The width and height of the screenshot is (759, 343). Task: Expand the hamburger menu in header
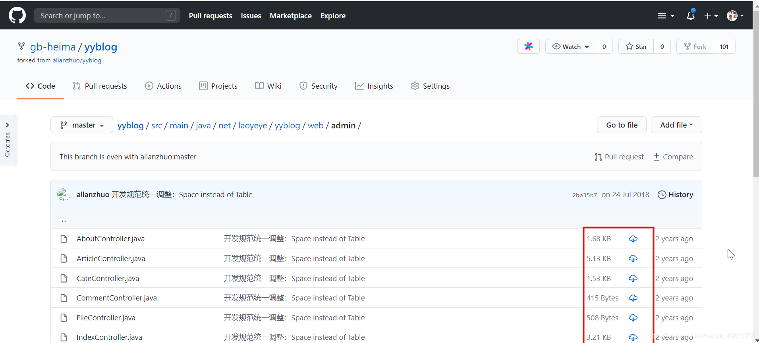click(666, 16)
